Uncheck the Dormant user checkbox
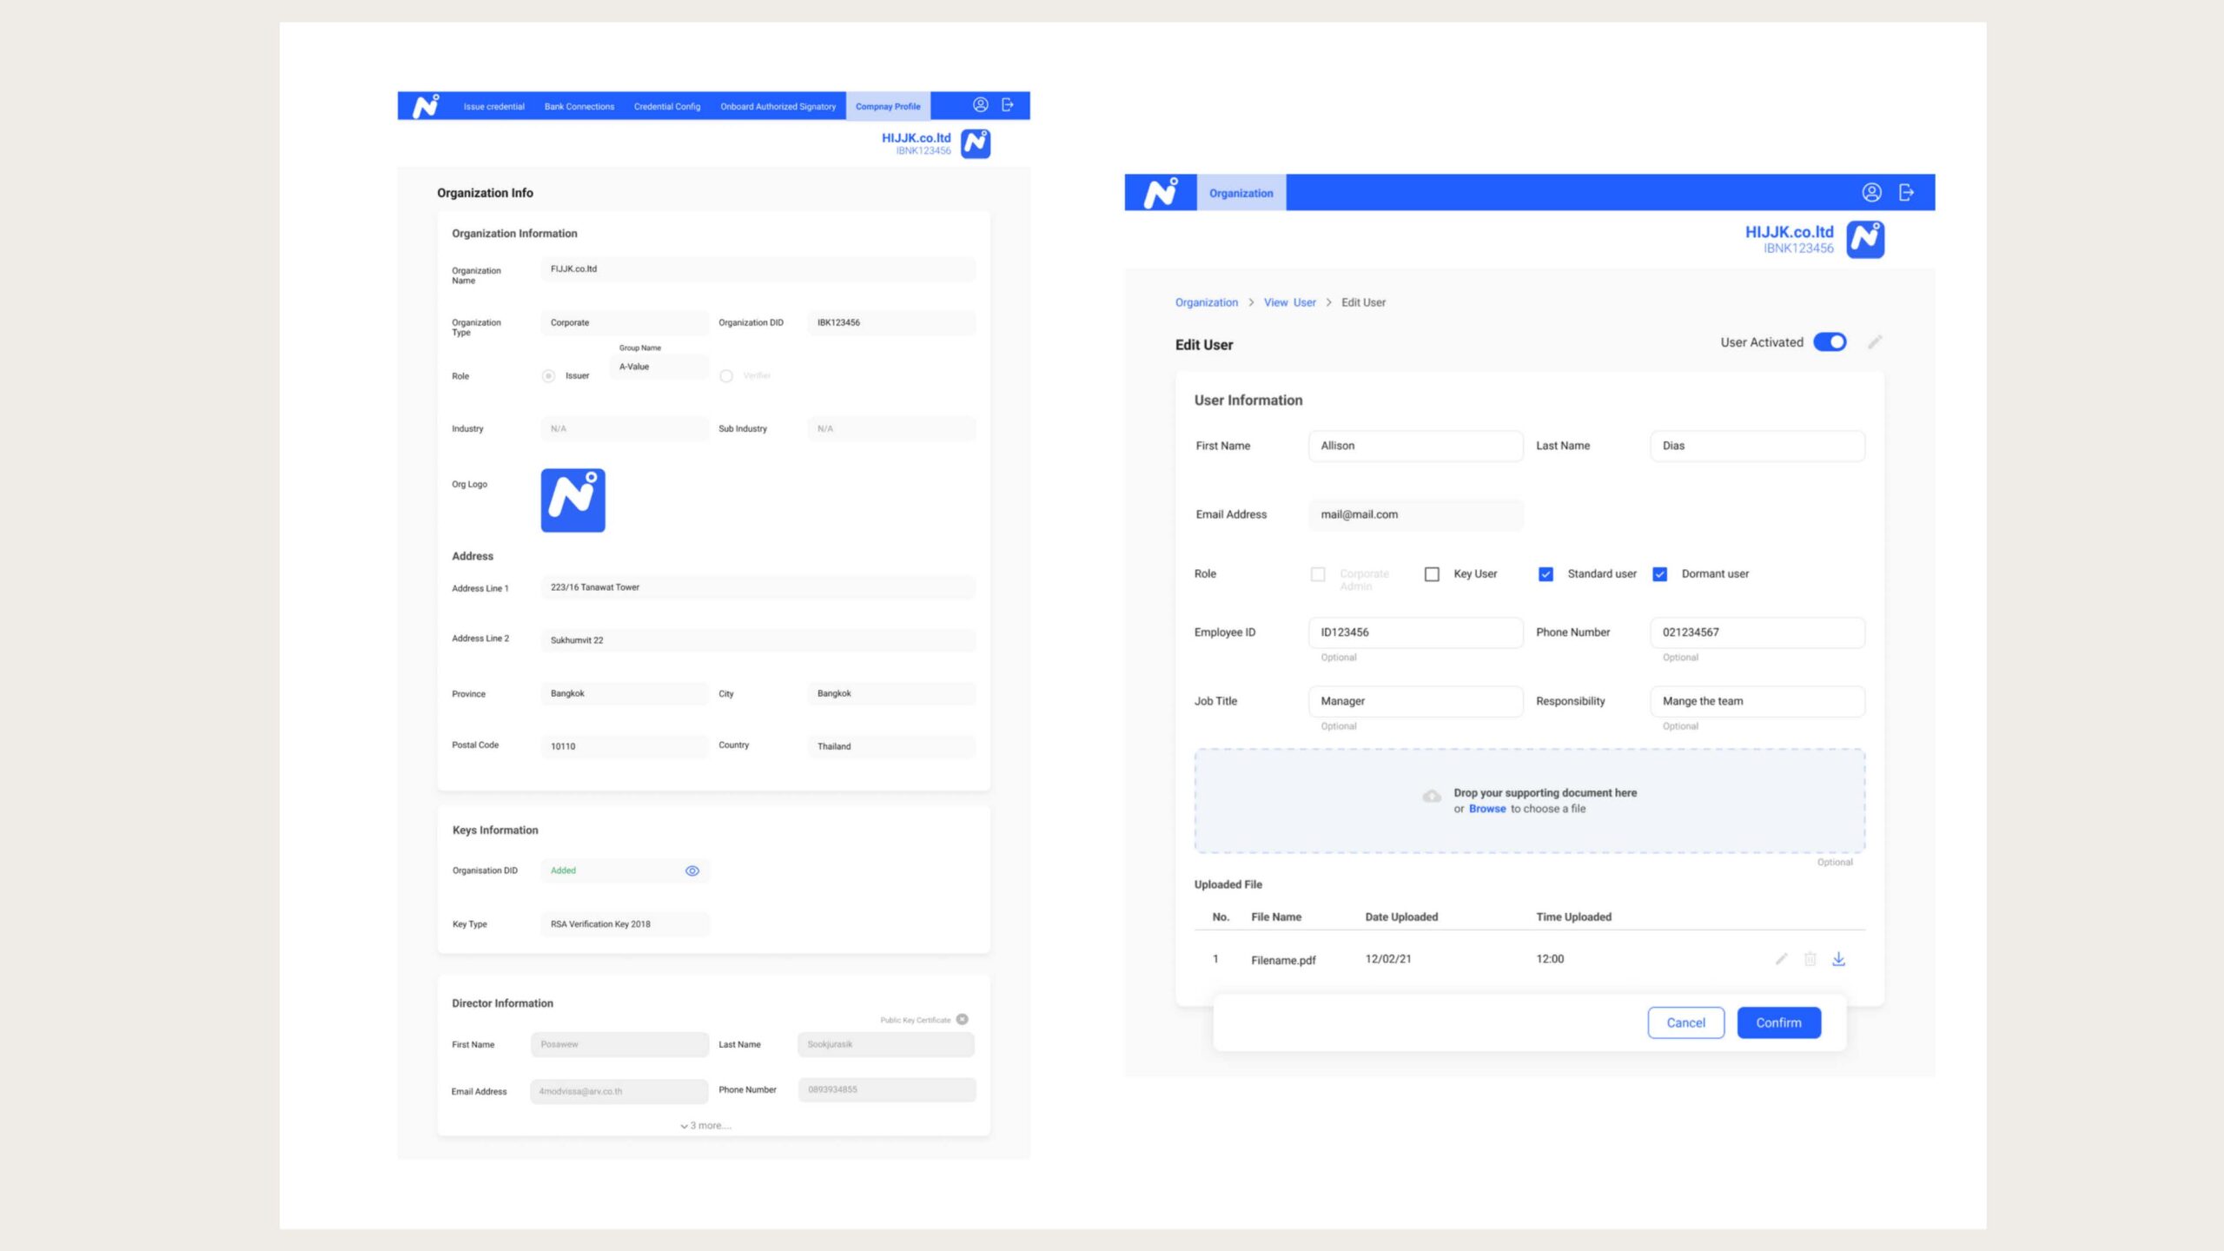Viewport: 2224px width, 1251px height. 1659,574
